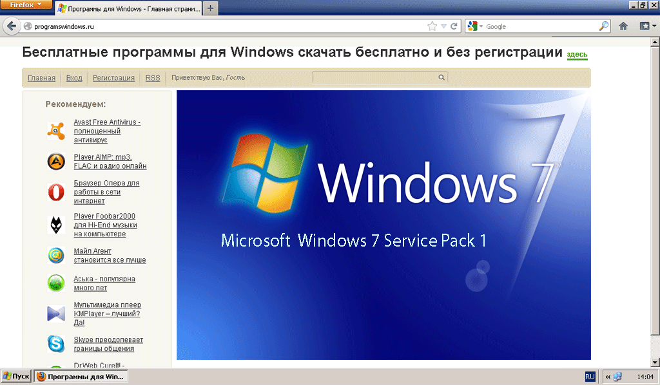Click the page scrollbar down arrow
The height and width of the screenshot is (385, 660).
click(655, 362)
